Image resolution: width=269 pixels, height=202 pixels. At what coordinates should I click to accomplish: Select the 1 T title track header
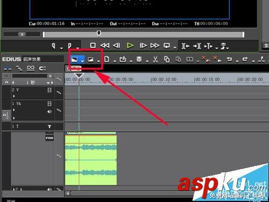click(33, 127)
